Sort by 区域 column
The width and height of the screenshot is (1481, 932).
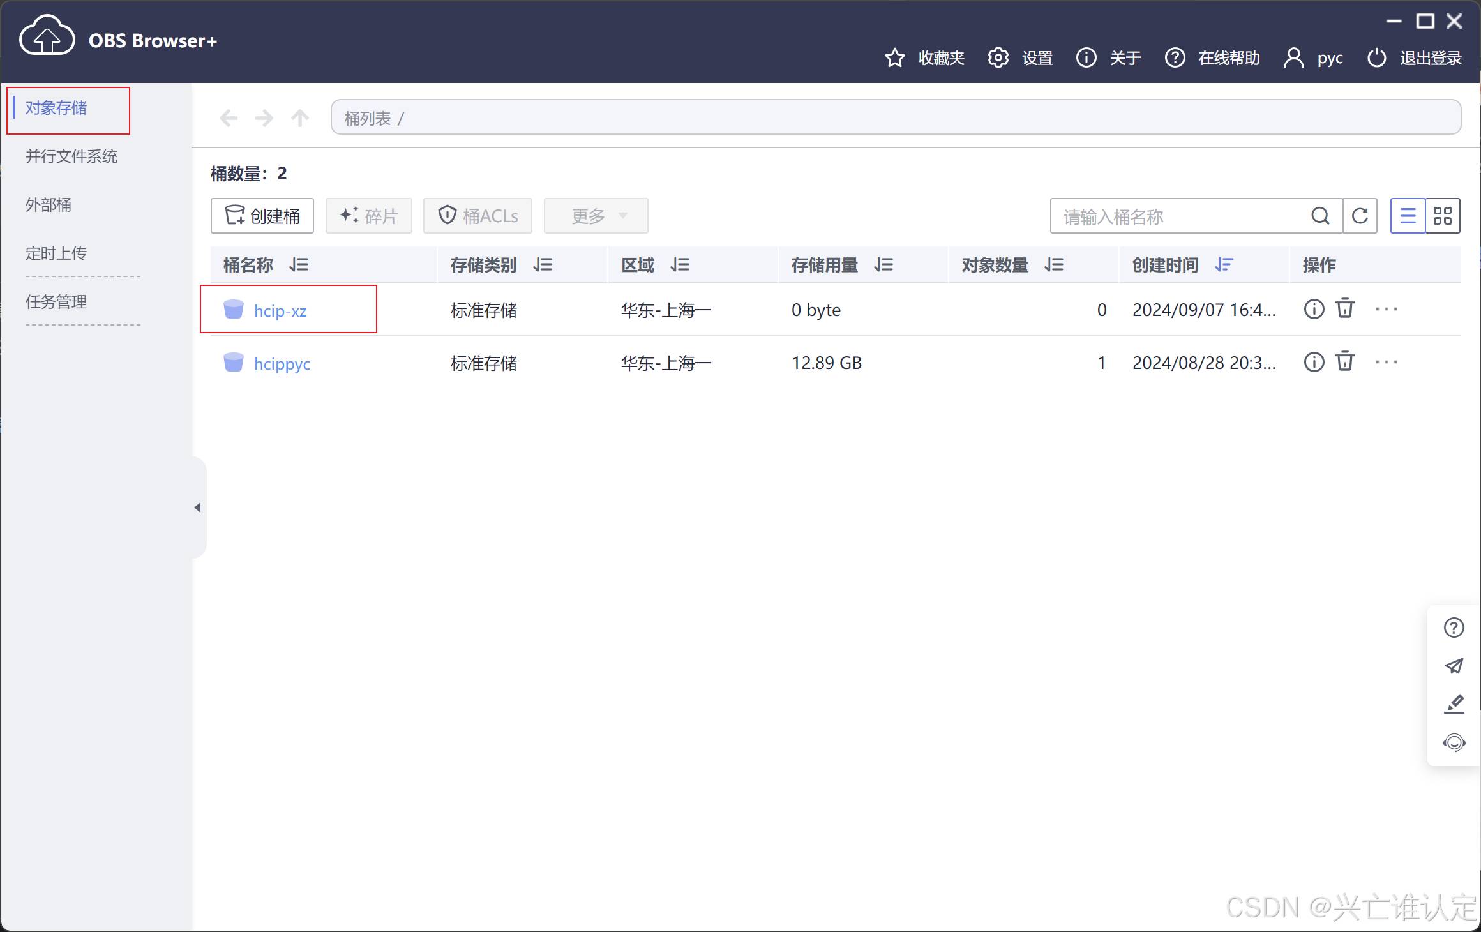pos(680,265)
